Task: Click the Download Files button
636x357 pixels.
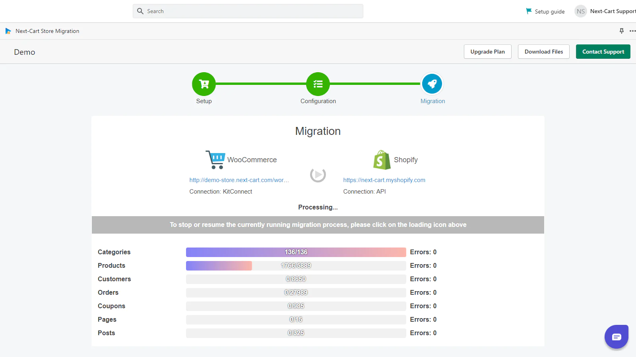Action: point(543,52)
